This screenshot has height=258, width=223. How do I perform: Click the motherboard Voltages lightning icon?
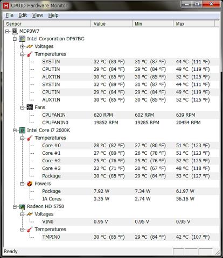pyautogui.click(x=30, y=47)
